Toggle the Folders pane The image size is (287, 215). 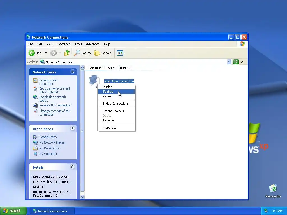(103, 53)
